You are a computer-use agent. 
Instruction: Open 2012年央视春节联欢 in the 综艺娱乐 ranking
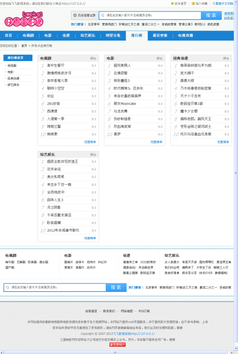[x=63, y=230]
